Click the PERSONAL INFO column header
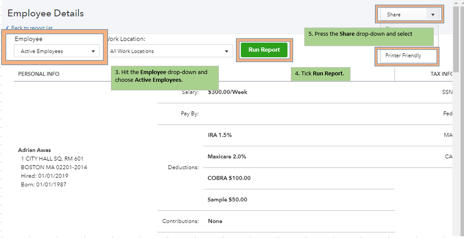 point(39,74)
